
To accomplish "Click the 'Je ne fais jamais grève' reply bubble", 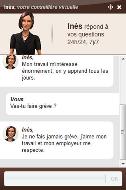I will (x=57, y=140).
